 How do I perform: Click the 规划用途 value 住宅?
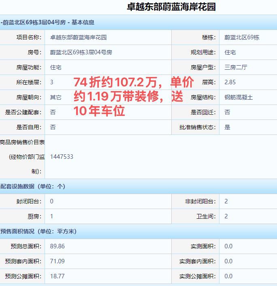(230, 52)
